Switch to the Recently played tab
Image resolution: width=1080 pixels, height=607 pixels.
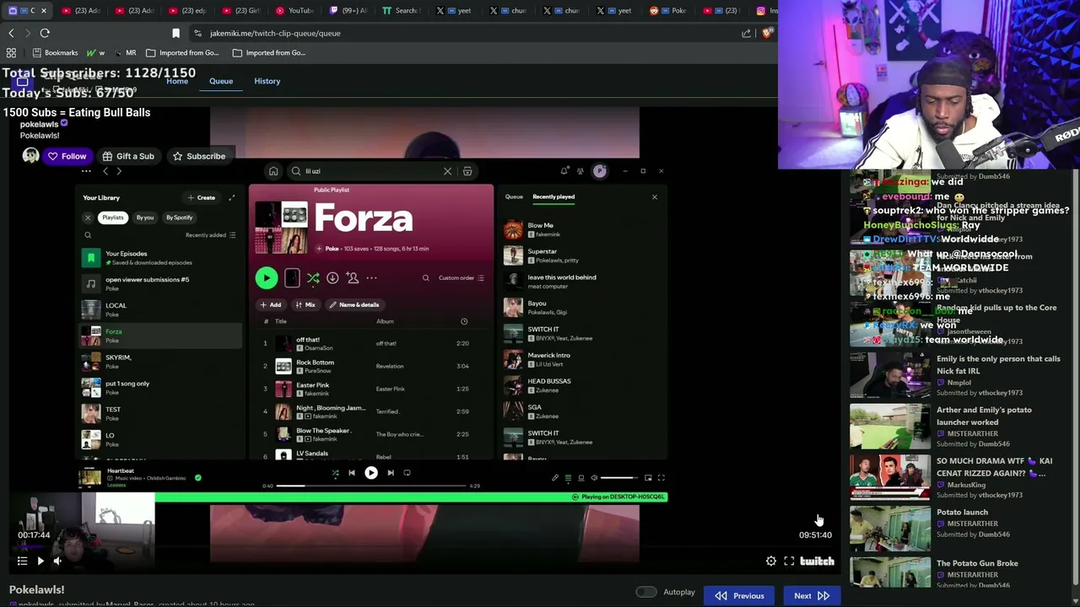pos(553,196)
